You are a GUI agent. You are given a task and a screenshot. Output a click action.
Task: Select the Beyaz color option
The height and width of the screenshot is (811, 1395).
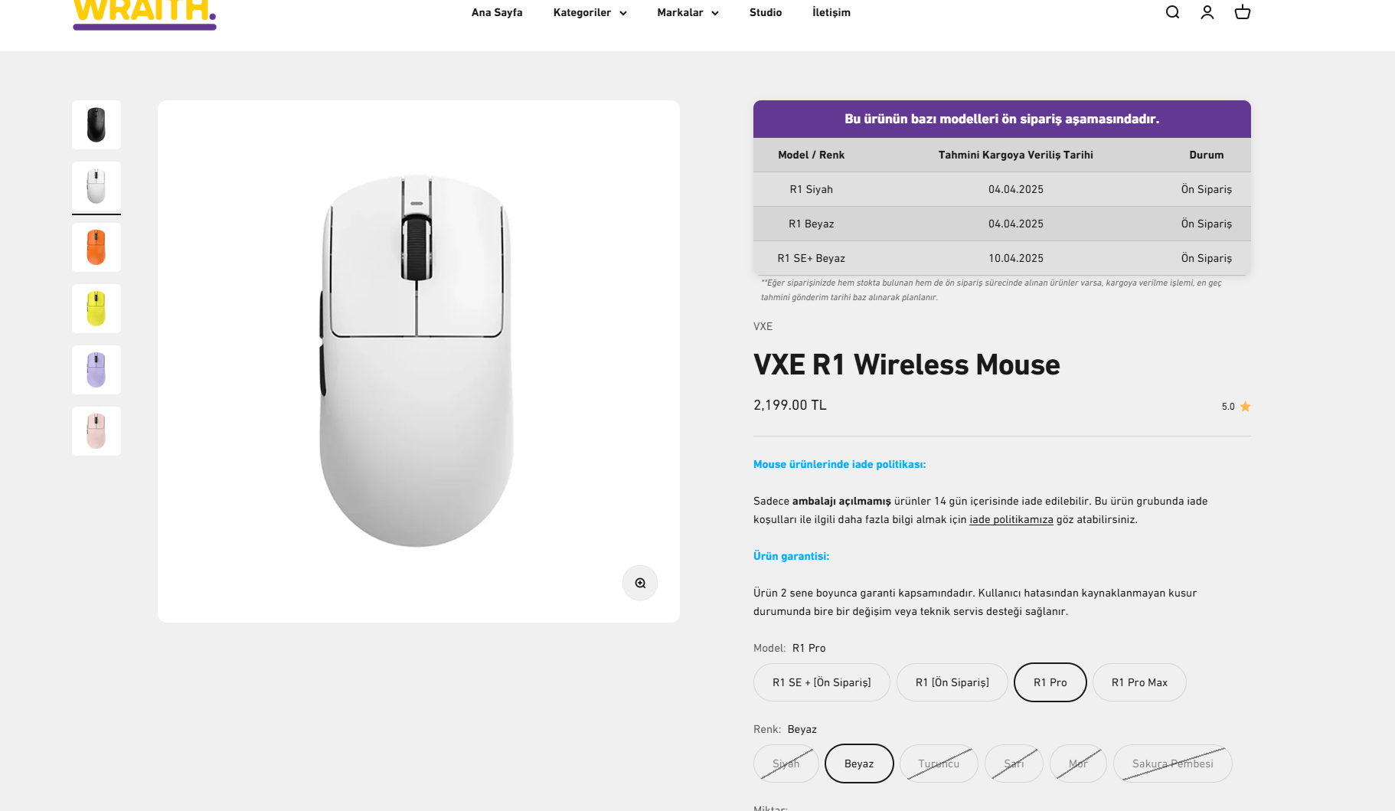tap(859, 764)
